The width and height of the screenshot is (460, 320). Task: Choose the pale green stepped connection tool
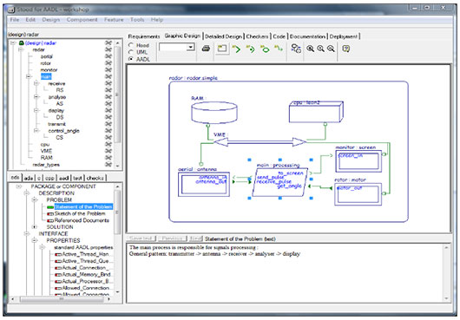(x=279, y=49)
